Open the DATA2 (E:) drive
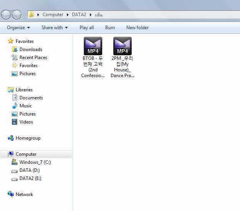Viewport: 240px width, 211px height. 30,178
